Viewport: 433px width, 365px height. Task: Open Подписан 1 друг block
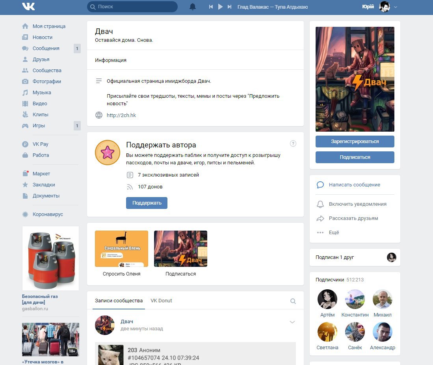coord(355,257)
